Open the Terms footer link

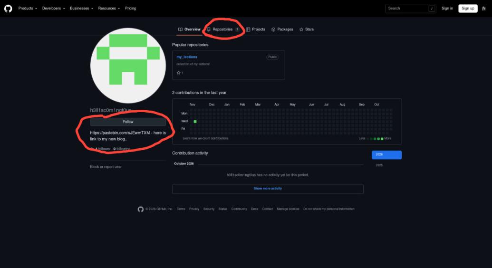[181, 209]
